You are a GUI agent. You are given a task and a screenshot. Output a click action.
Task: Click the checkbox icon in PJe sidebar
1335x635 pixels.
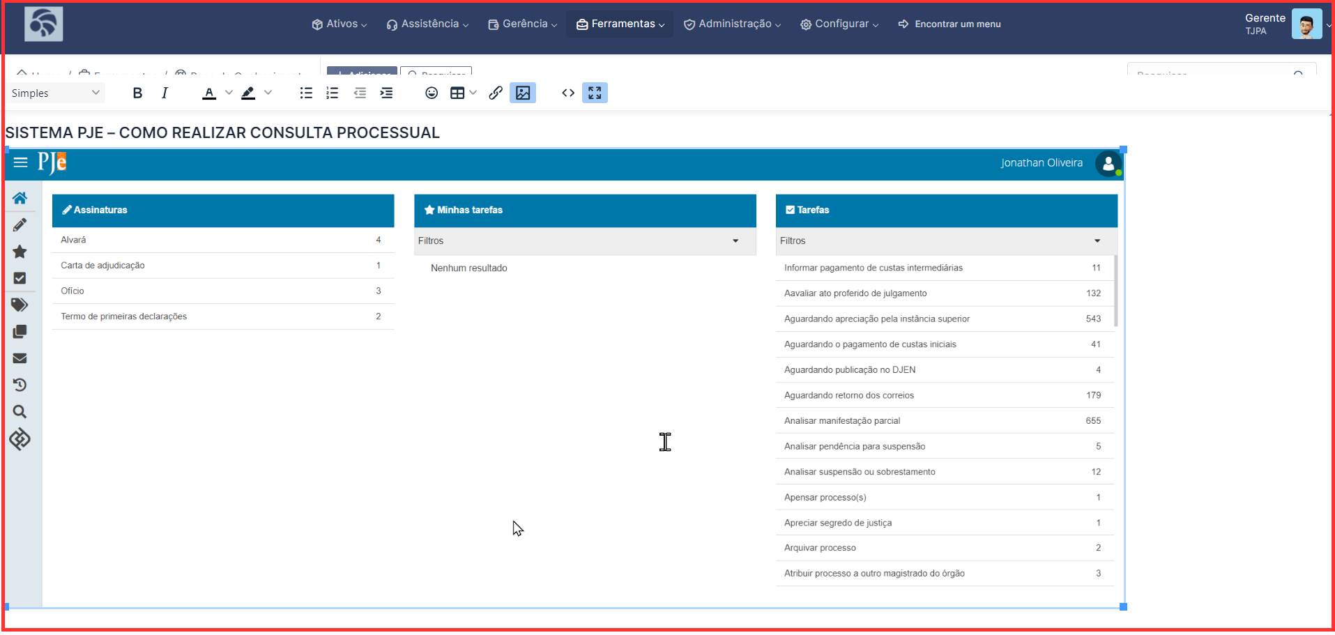coord(20,278)
